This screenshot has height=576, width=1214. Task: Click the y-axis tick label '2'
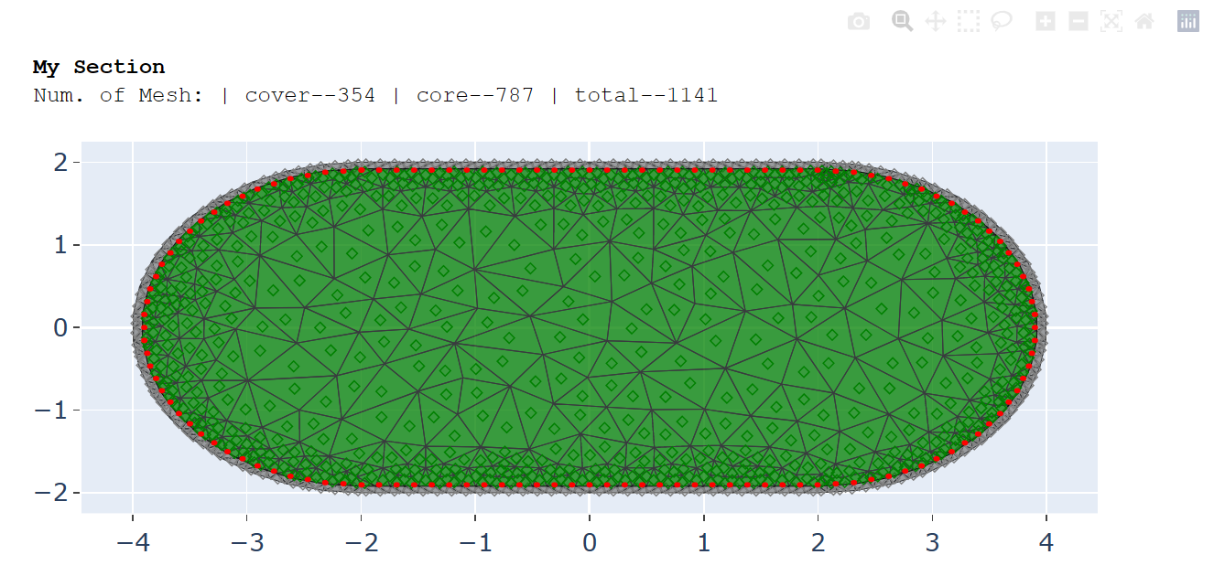[x=60, y=163]
